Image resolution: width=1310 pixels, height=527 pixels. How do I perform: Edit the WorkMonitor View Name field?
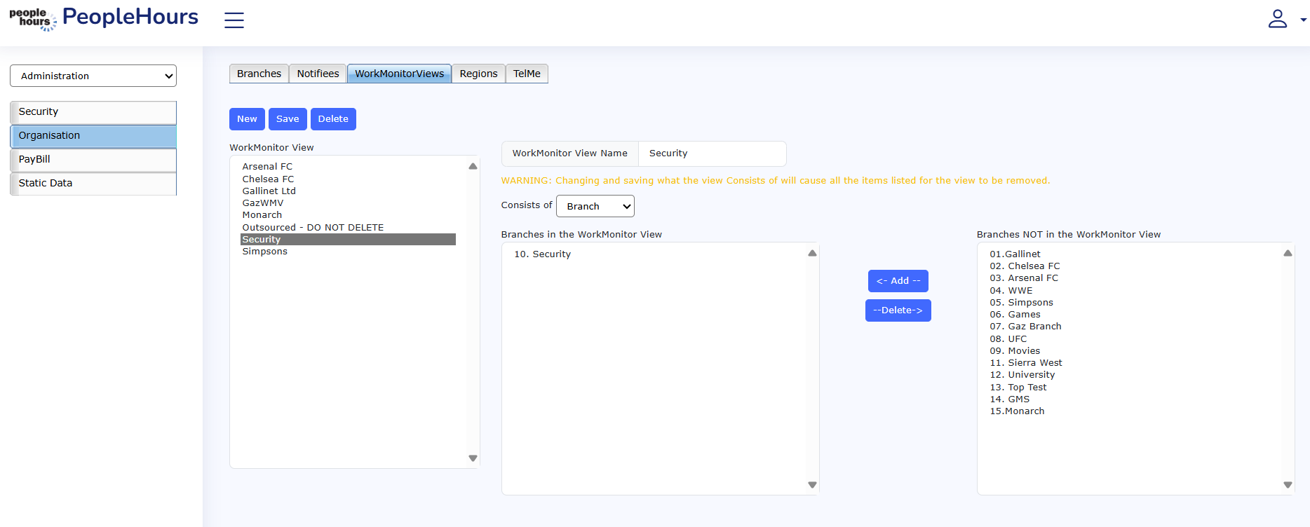coord(712,153)
